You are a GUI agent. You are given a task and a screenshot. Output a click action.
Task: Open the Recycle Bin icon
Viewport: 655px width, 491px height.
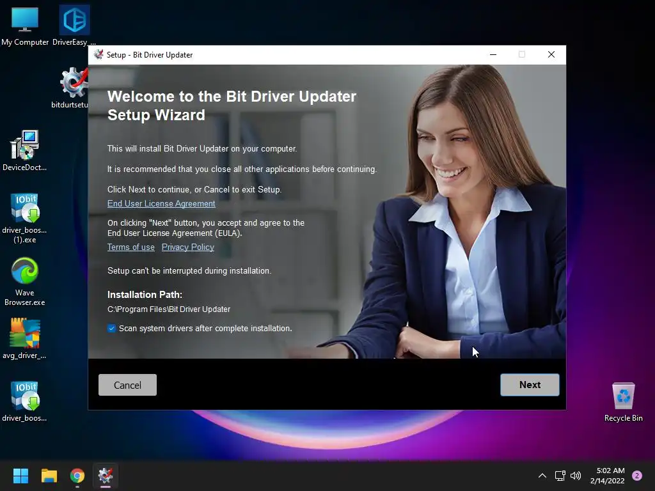[x=623, y=401]
